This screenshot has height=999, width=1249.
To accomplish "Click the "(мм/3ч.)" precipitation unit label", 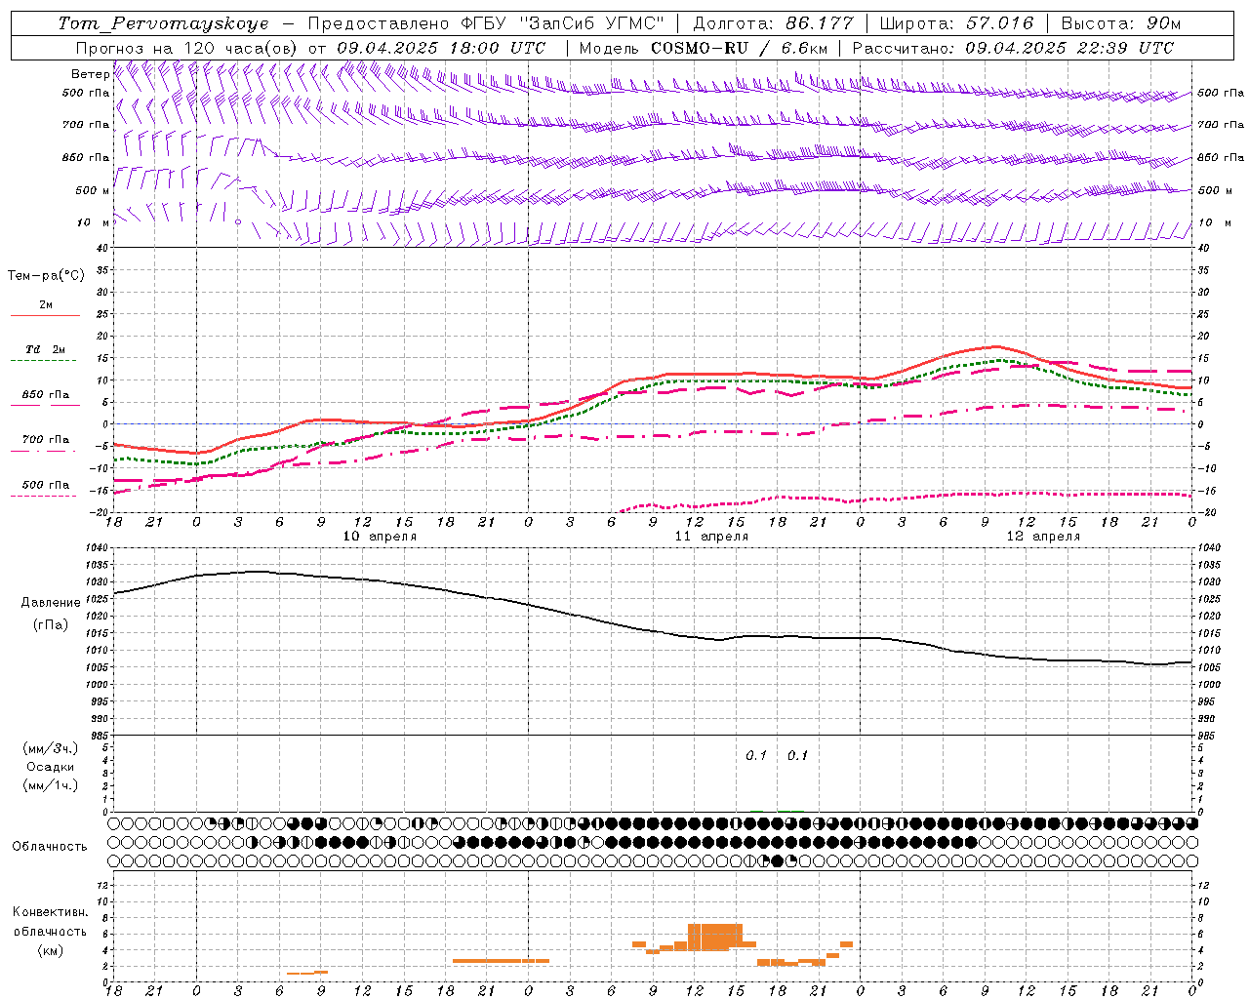I will (51, 748).
